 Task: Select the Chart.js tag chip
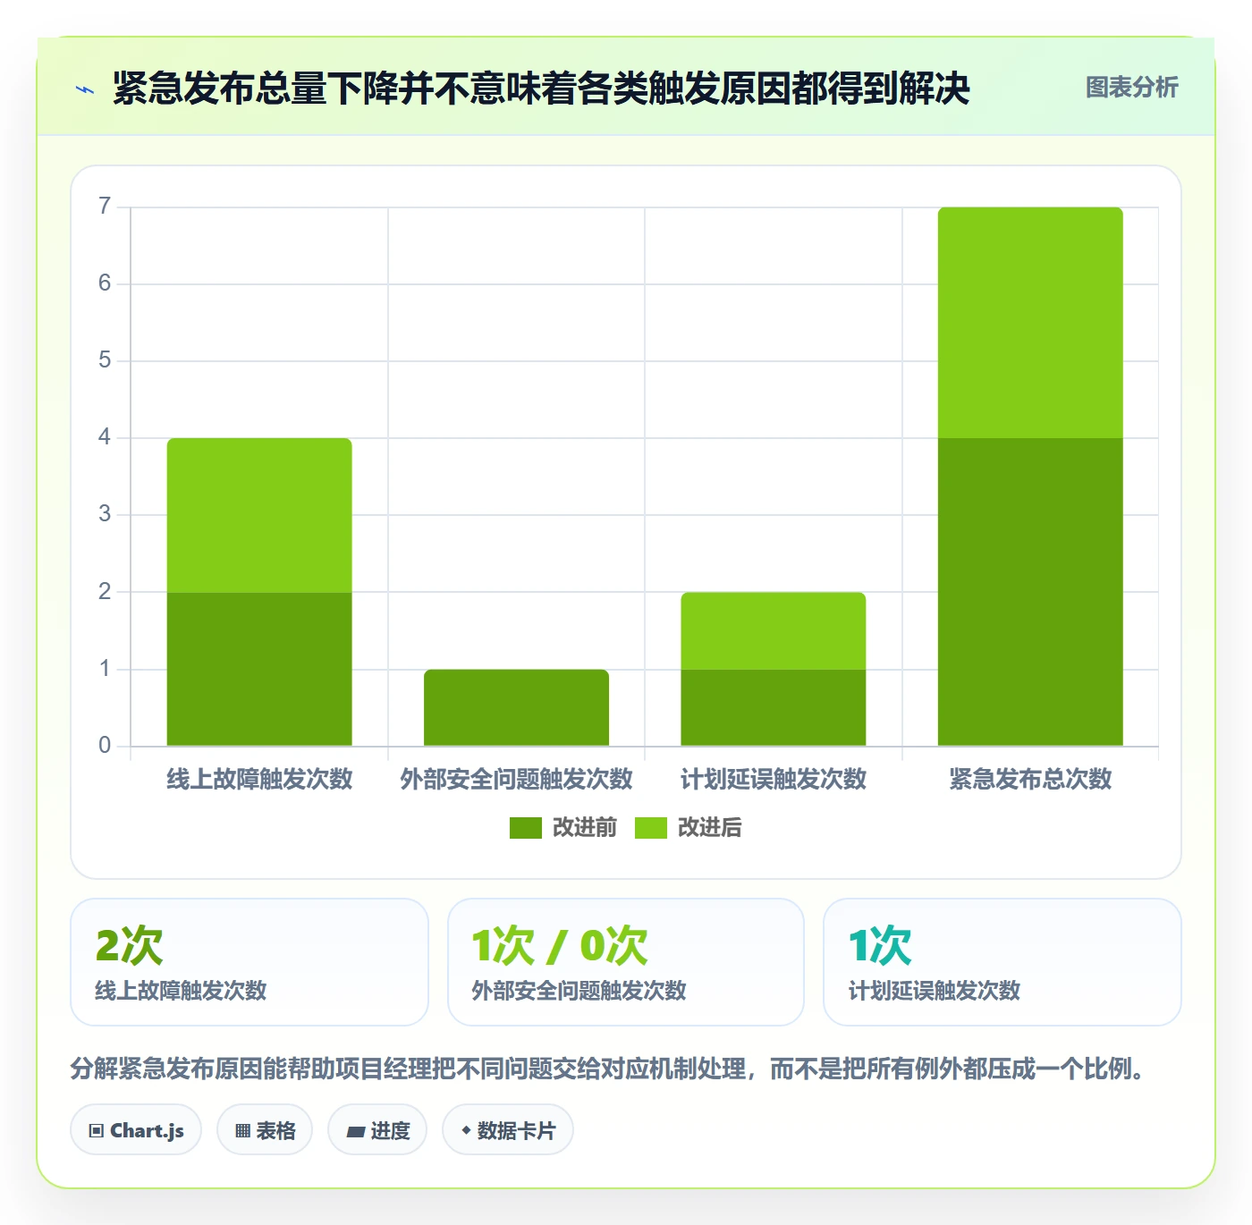(x=136, y=1130)
